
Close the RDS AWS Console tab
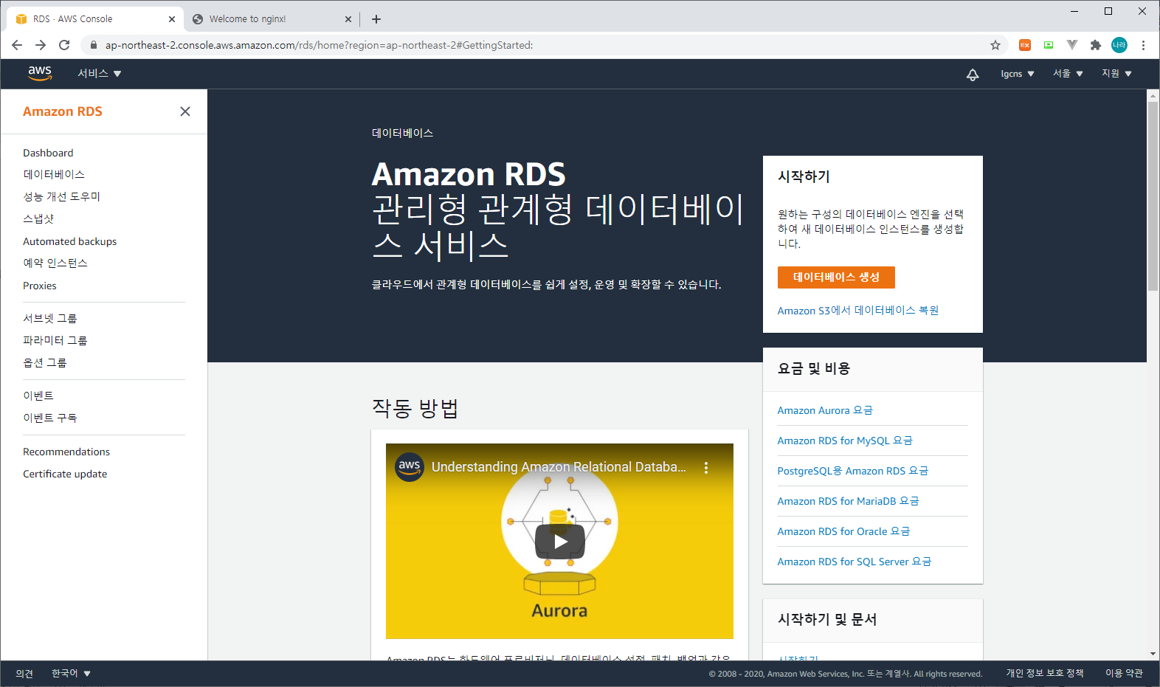click(x=172, y=19)
